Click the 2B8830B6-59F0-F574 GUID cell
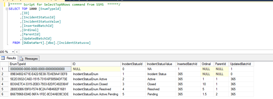Image resolution: width=273 pixels, height=99 pixels. [40, 89]
